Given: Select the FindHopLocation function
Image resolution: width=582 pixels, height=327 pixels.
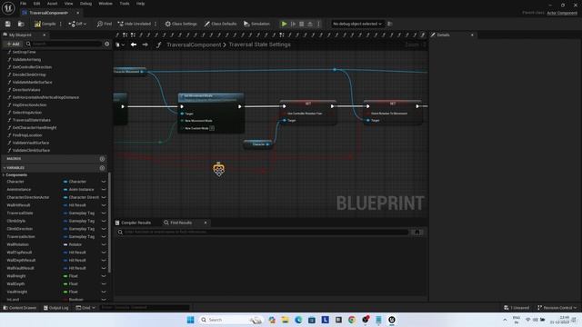Looking at the screenshot, I should [x=27, y=135].
